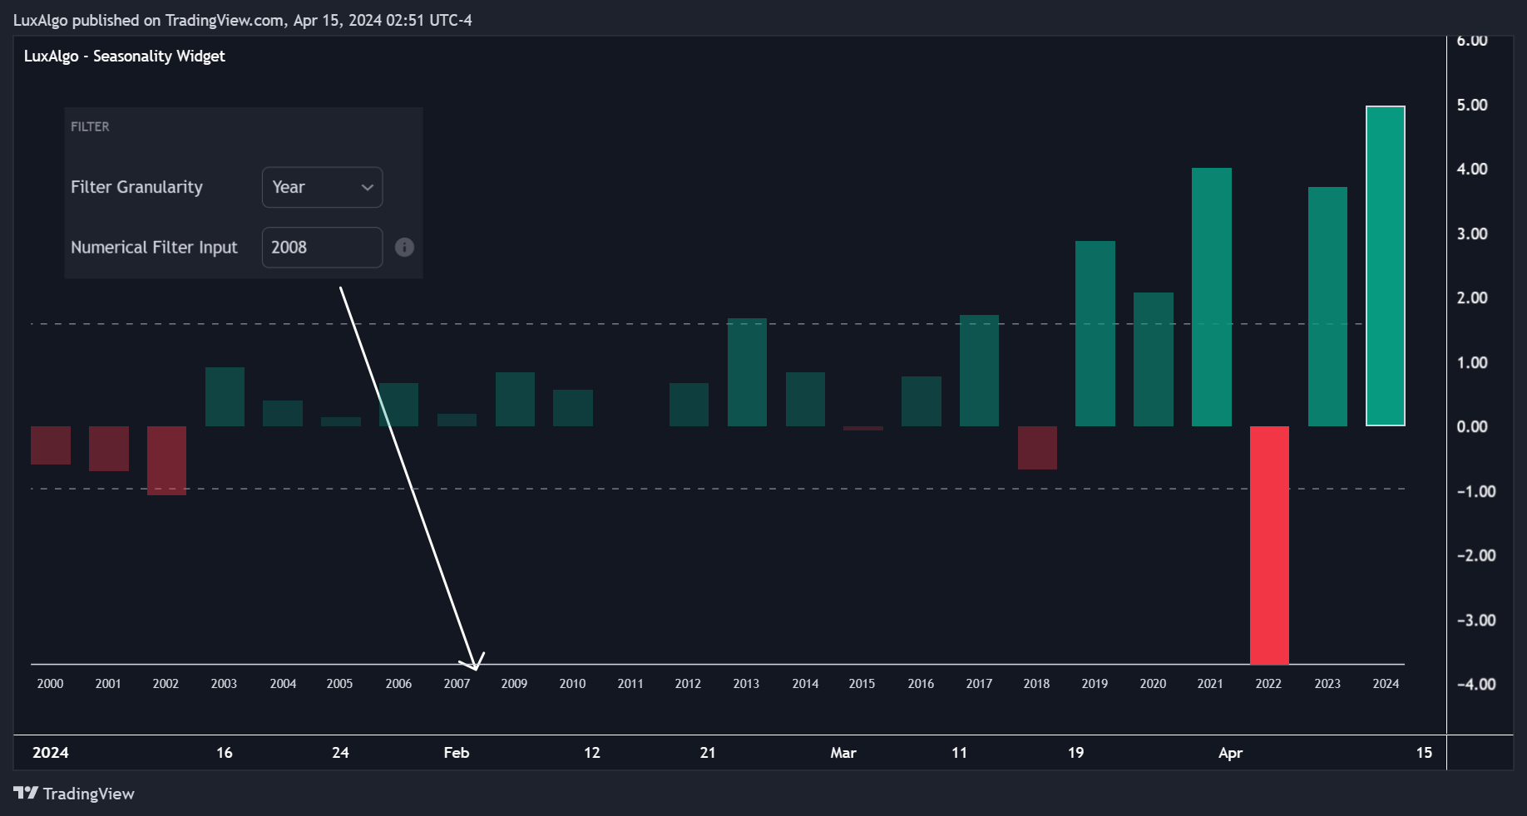
Task: Click the LuxAlgo - Seasonality Widget title
Action: pyautogui.click(x=124, y=56)
